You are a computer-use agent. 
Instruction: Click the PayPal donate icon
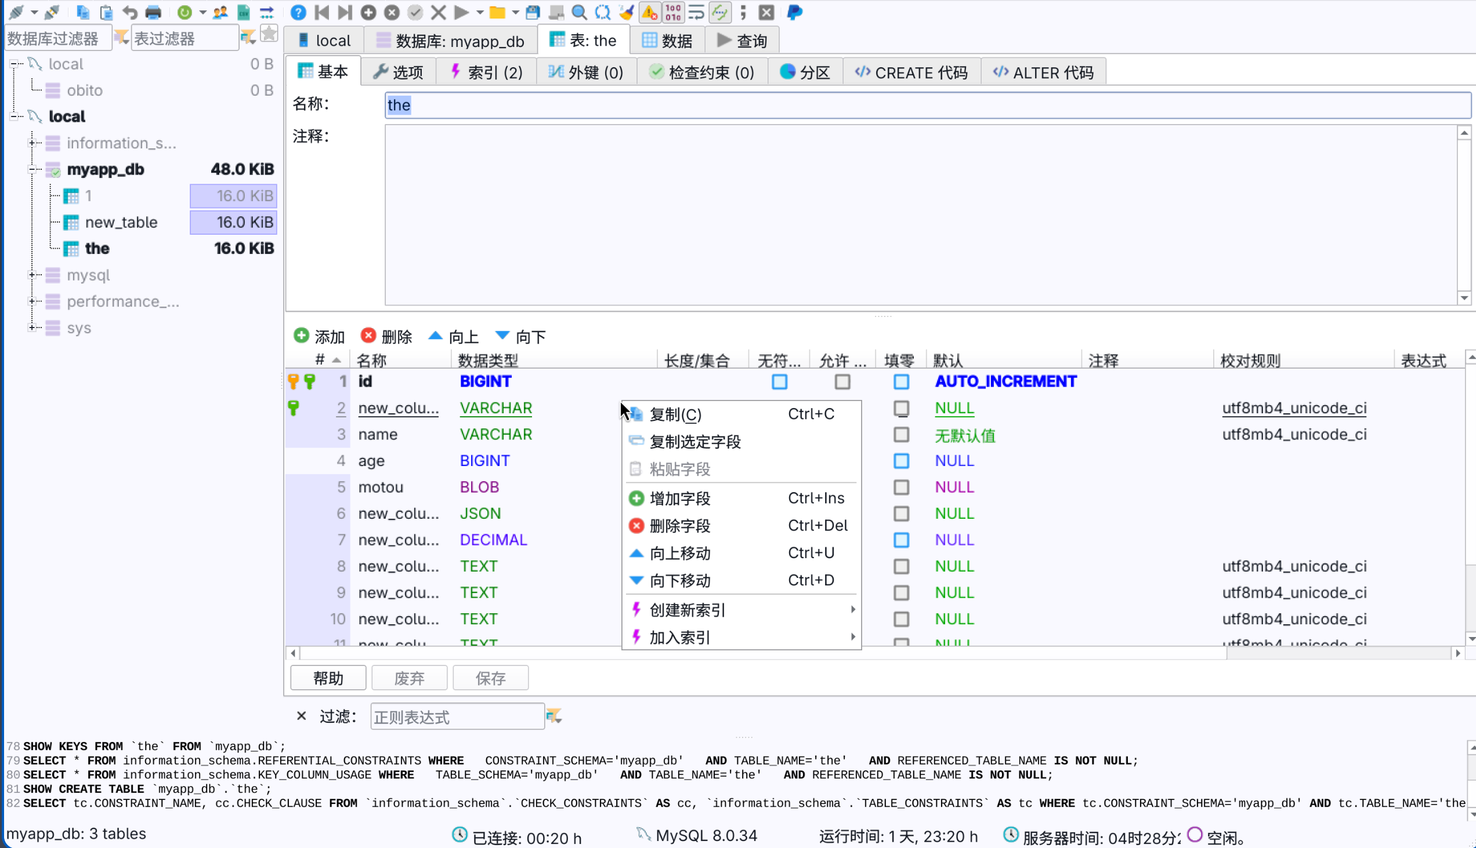click(x=794, y=12)
